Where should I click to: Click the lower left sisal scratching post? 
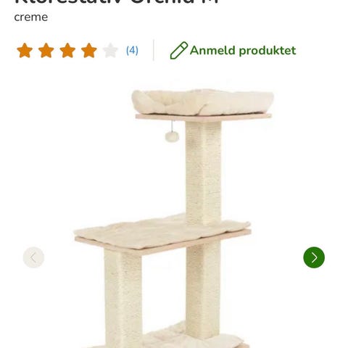click(123, 299)
